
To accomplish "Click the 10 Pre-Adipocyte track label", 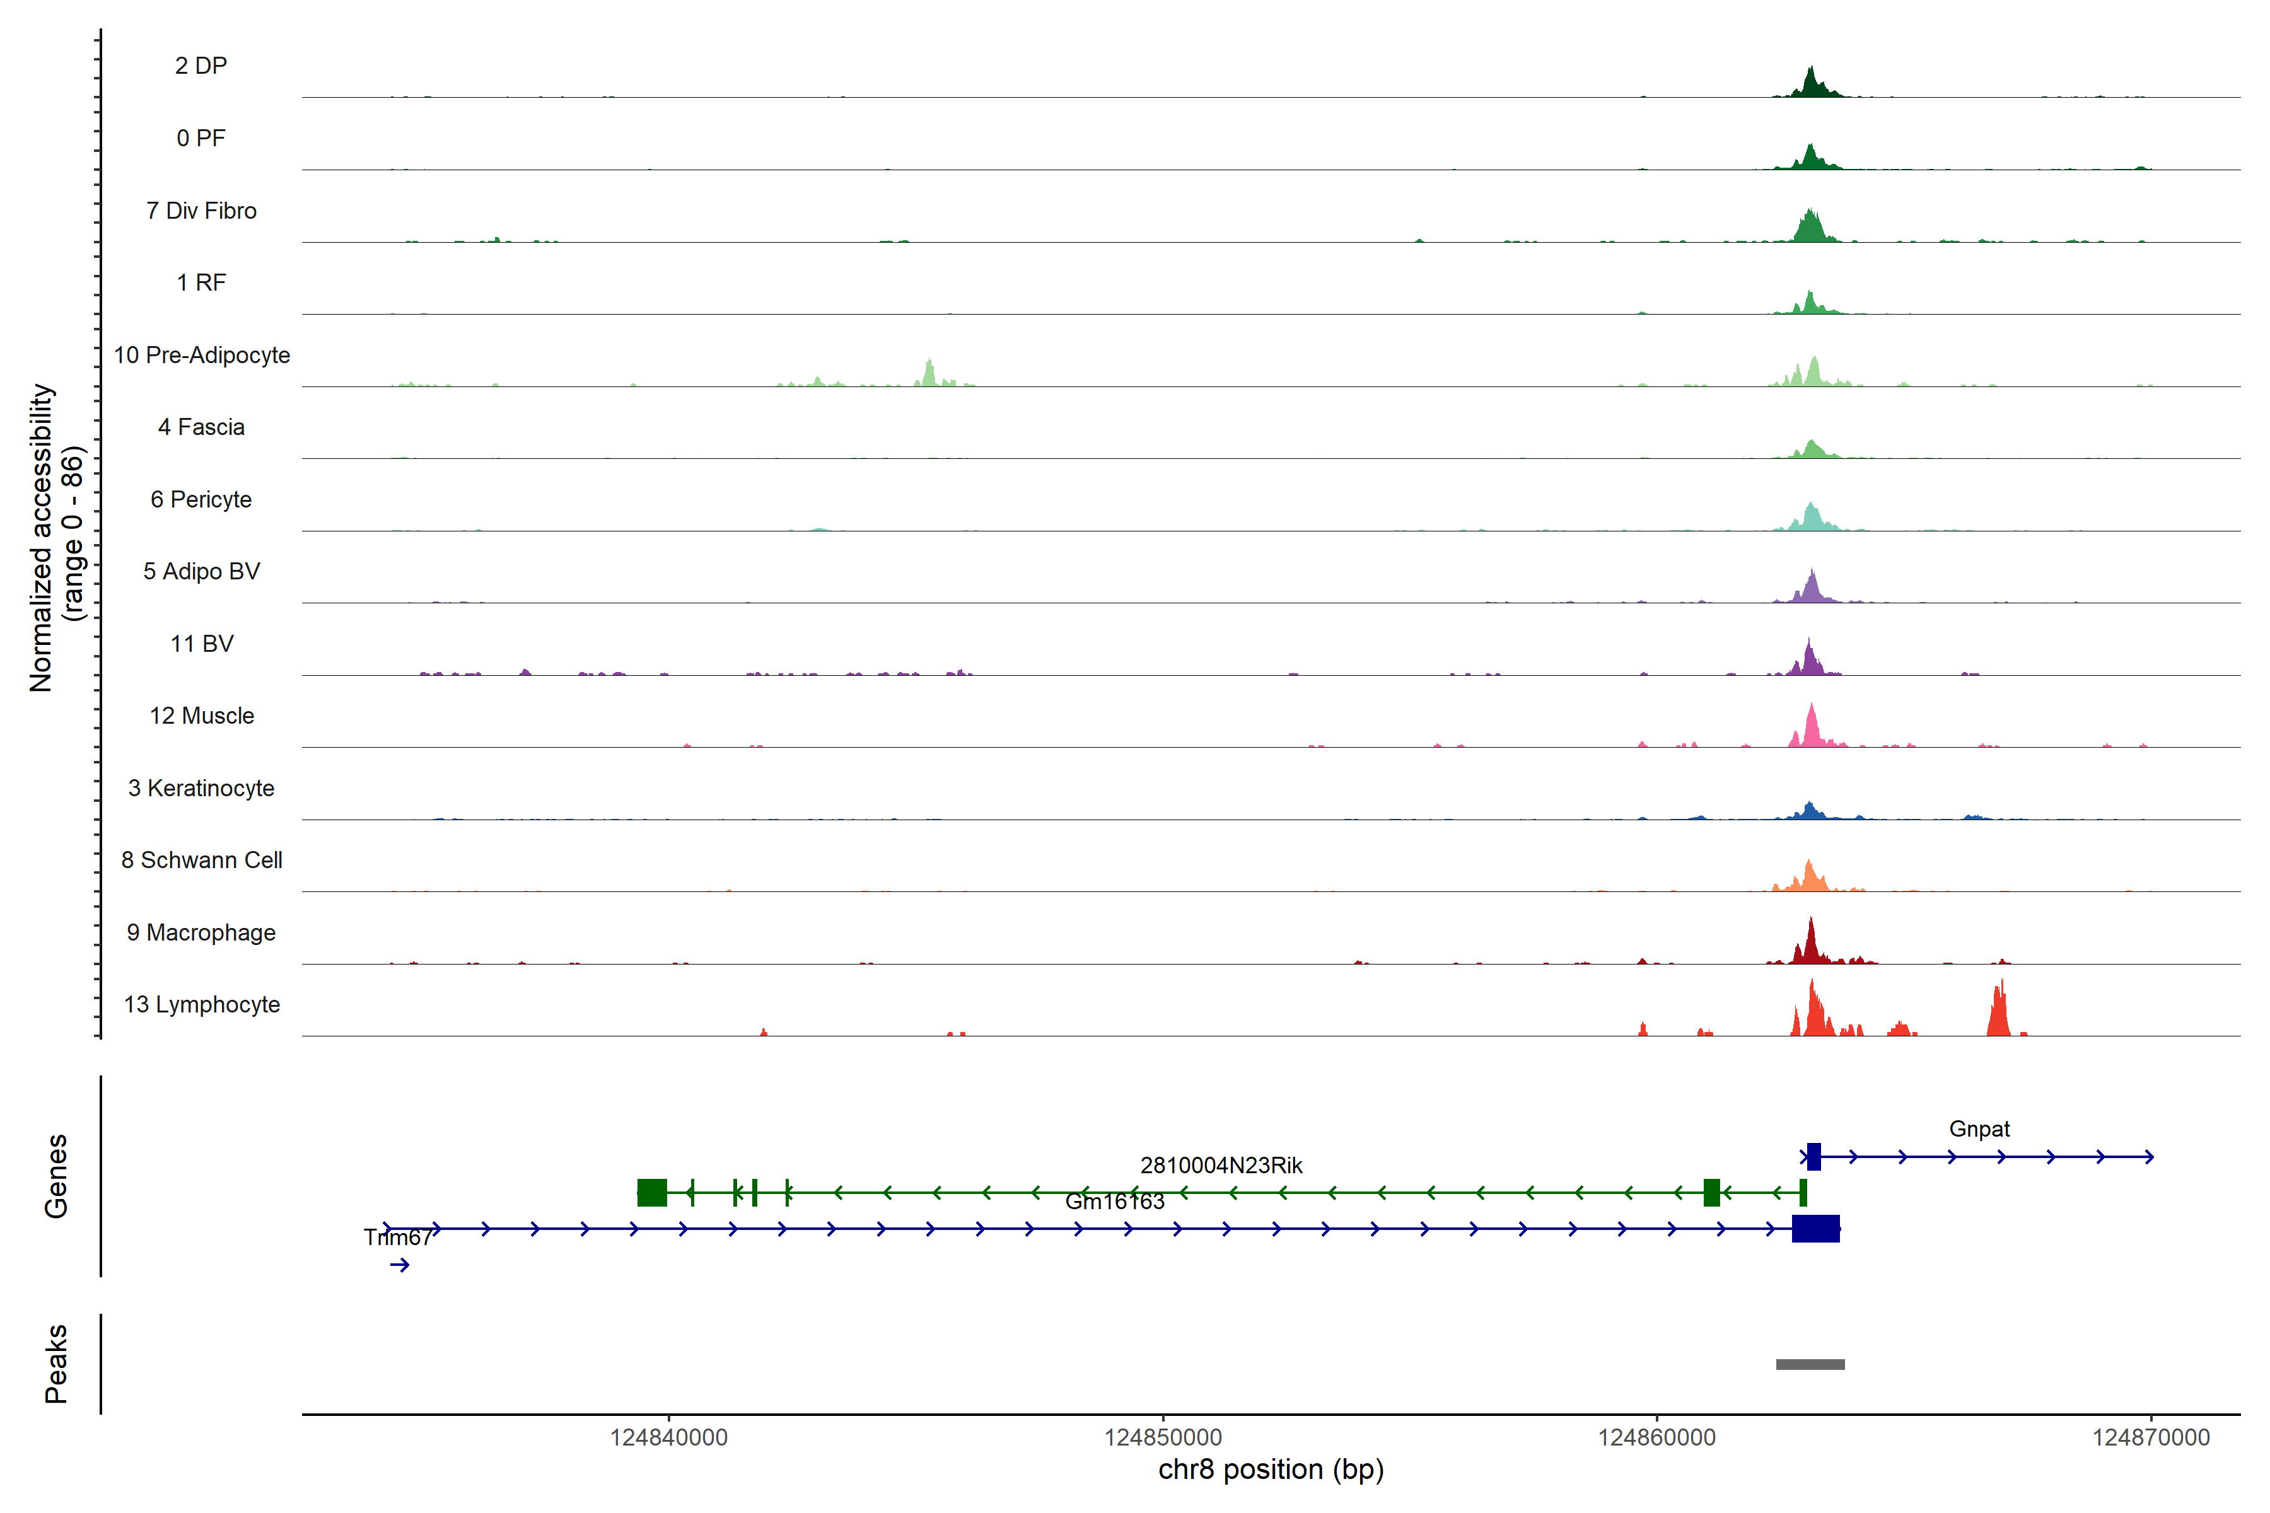I will (x=202, y=355).
